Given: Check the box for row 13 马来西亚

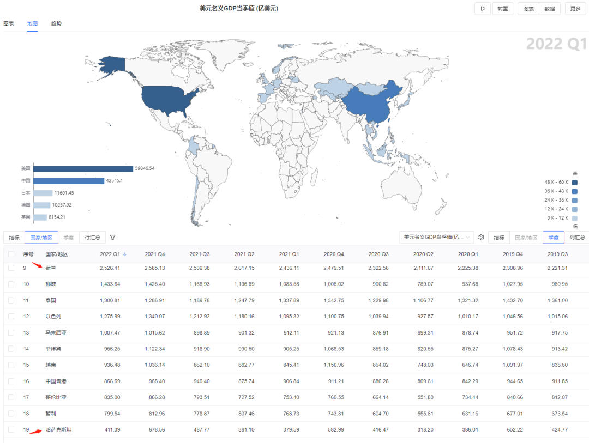Looking at the screenshot, I should point(11,332).
